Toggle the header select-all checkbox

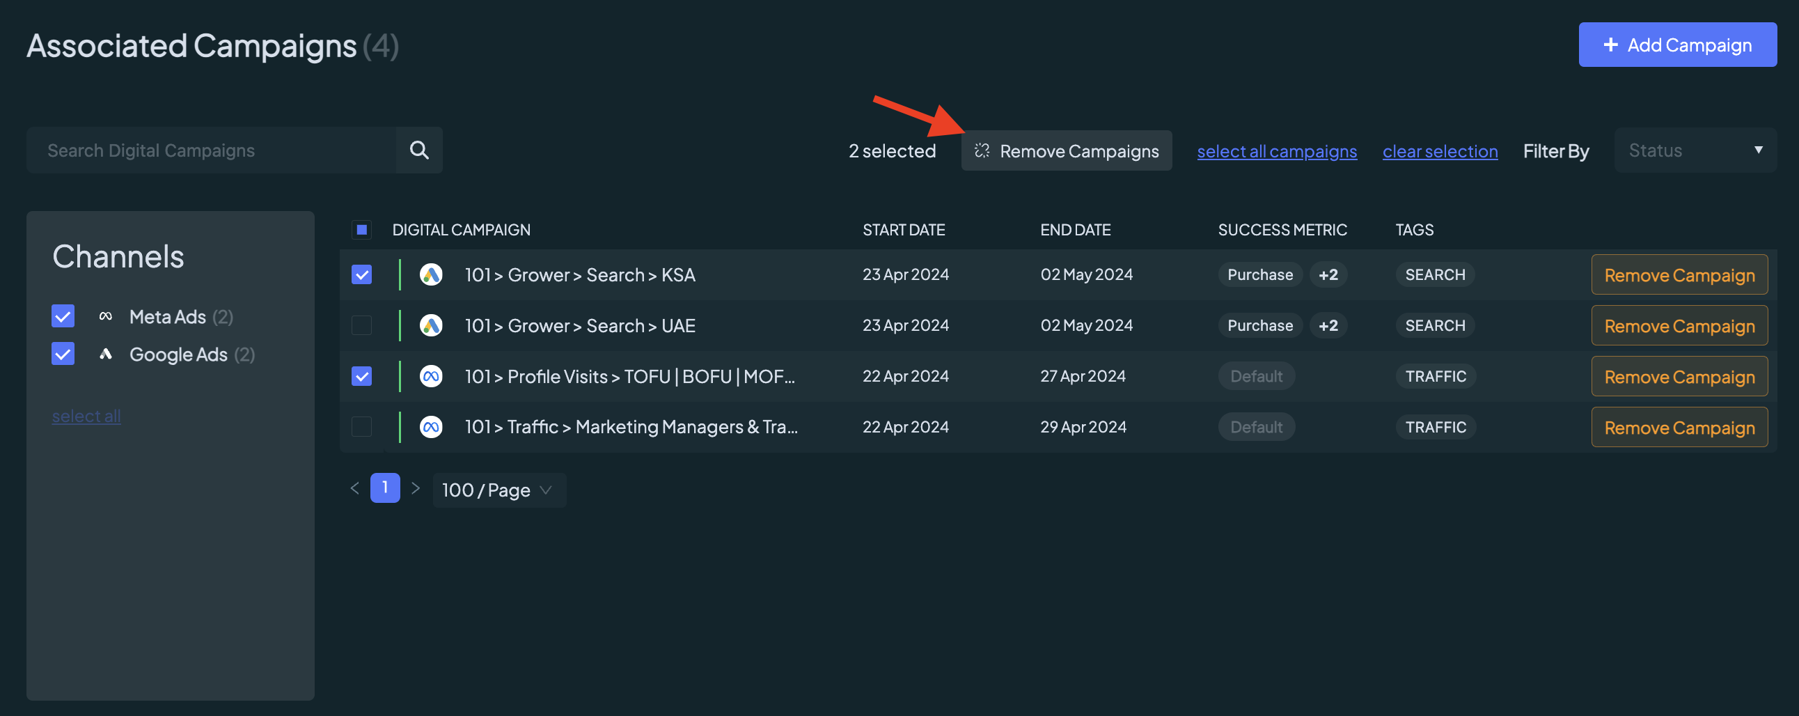pyautogui.click(x=362, y=230)
